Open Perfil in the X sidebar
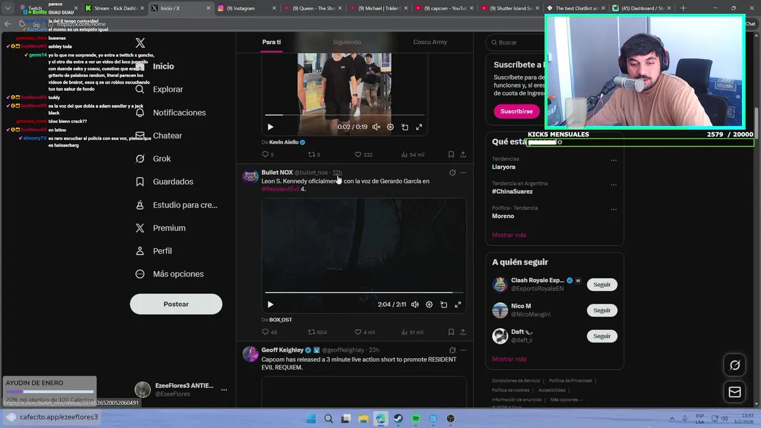 153,251
